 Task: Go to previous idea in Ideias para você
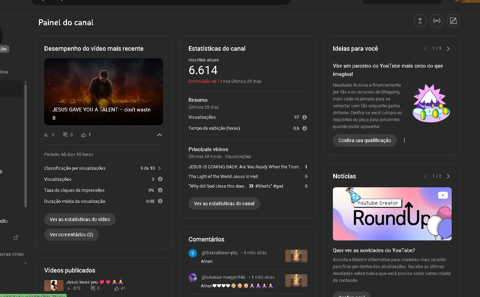[425, 49]
